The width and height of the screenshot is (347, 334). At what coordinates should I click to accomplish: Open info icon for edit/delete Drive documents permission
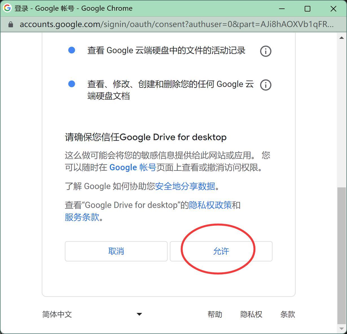(265, 85)
